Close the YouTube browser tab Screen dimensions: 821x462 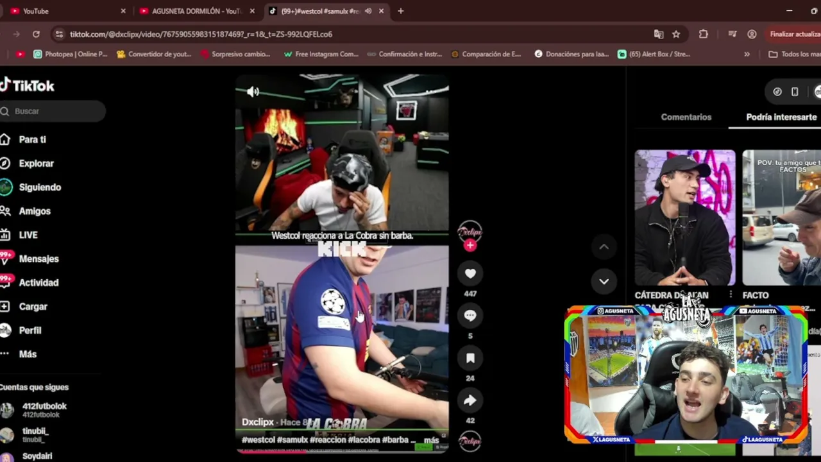click(x=123, y=11)
